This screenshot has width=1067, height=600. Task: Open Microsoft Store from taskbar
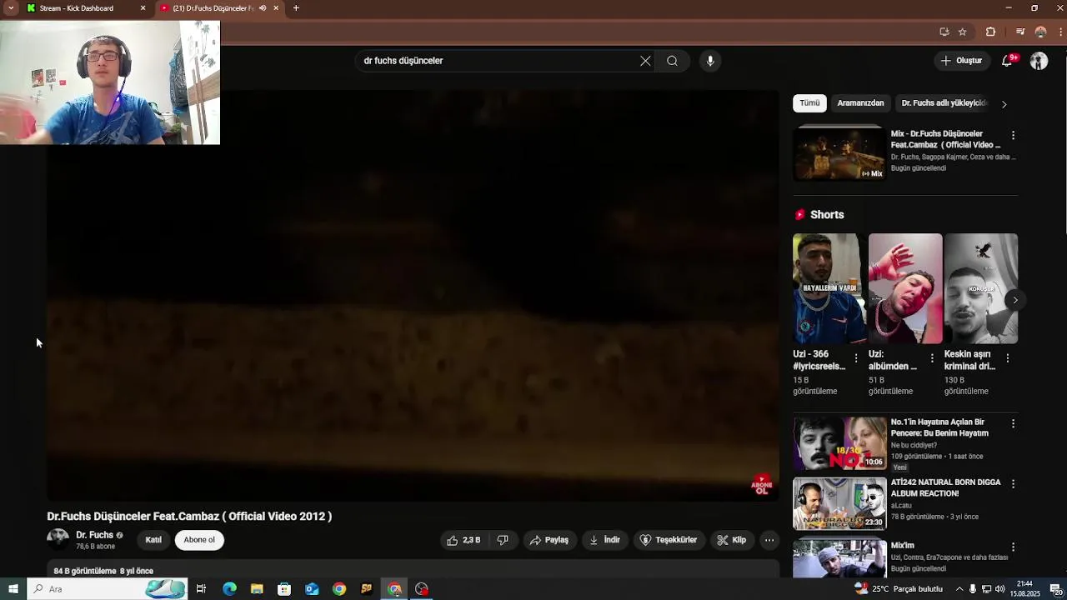pos(284,589)
